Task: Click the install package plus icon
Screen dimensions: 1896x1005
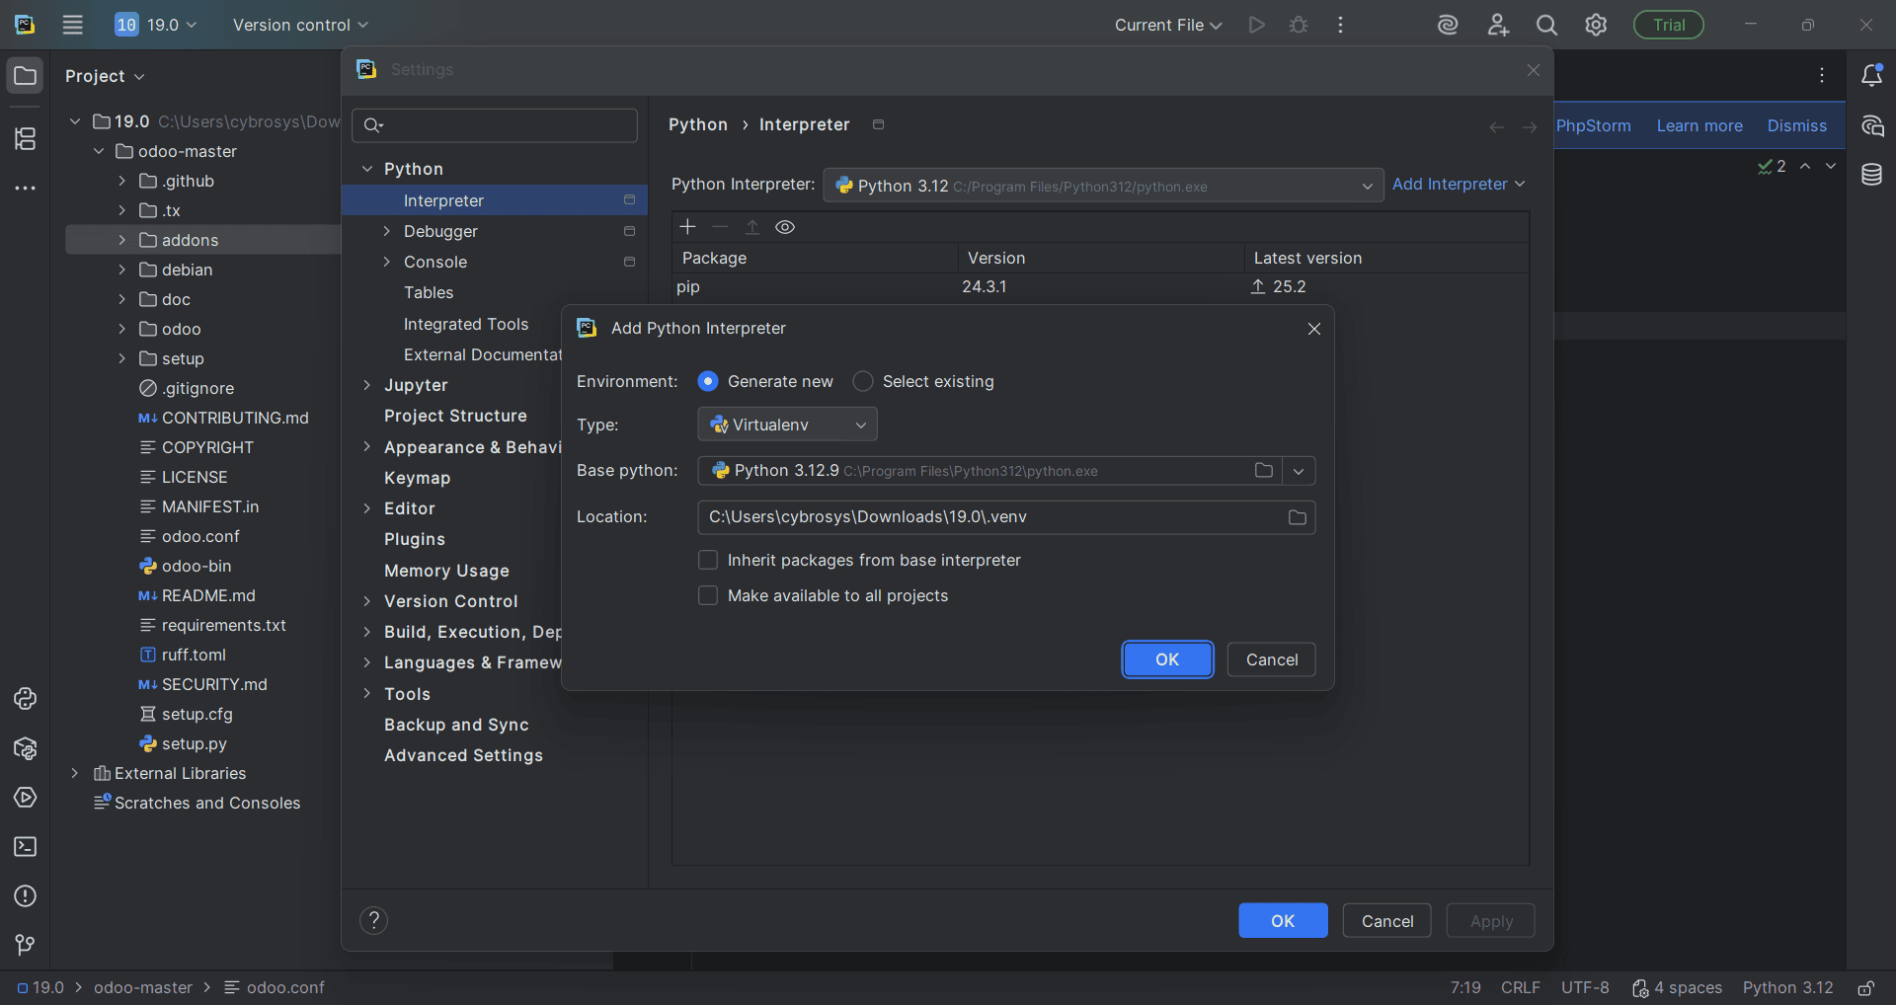Action: tap(688, 227)
